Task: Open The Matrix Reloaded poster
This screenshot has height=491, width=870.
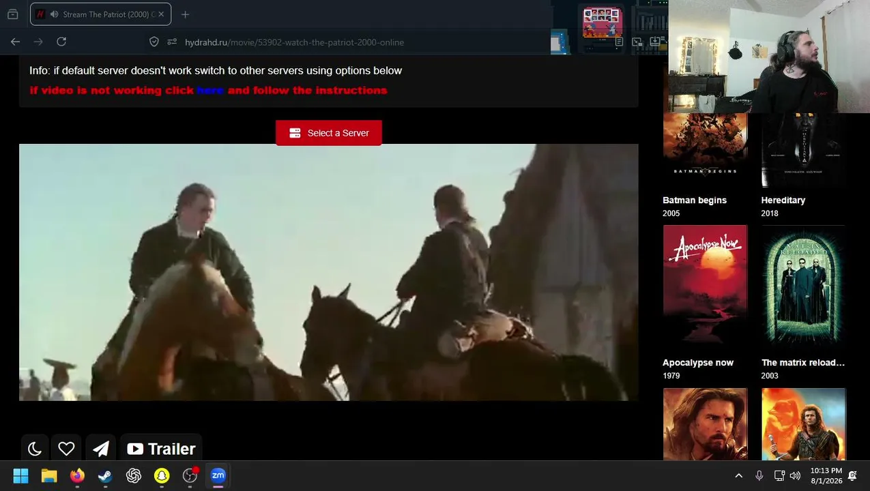Action: click(x=804, y=285)
